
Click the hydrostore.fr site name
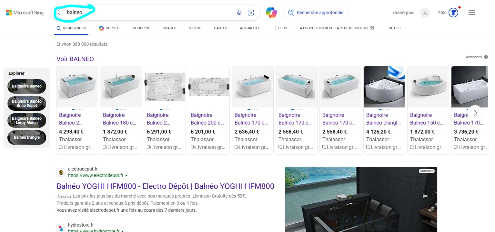click(x=81, y=225)
